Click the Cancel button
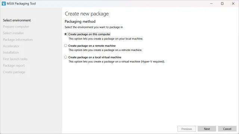239x134 pixels. (x=227, y=129)
